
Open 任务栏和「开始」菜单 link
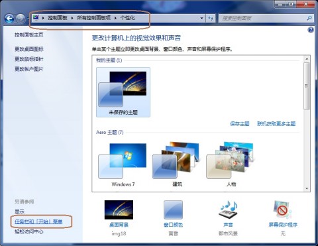pos(38,221)
